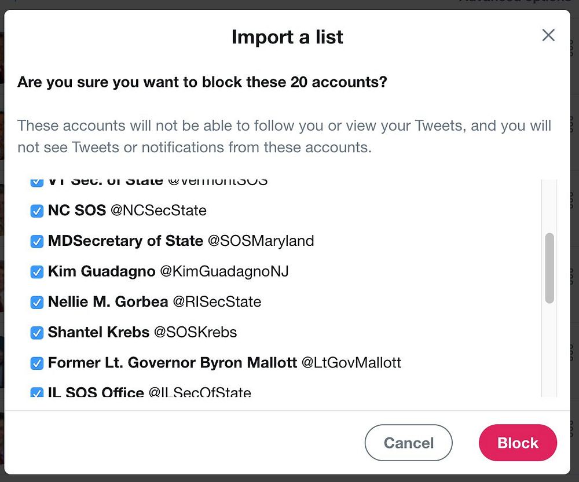The image size is (579, 482).
Task: Untick the Shantel Krebs checkbox
Action: point(37,333)
